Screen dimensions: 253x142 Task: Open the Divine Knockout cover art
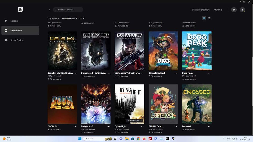[x=163, y=51]
